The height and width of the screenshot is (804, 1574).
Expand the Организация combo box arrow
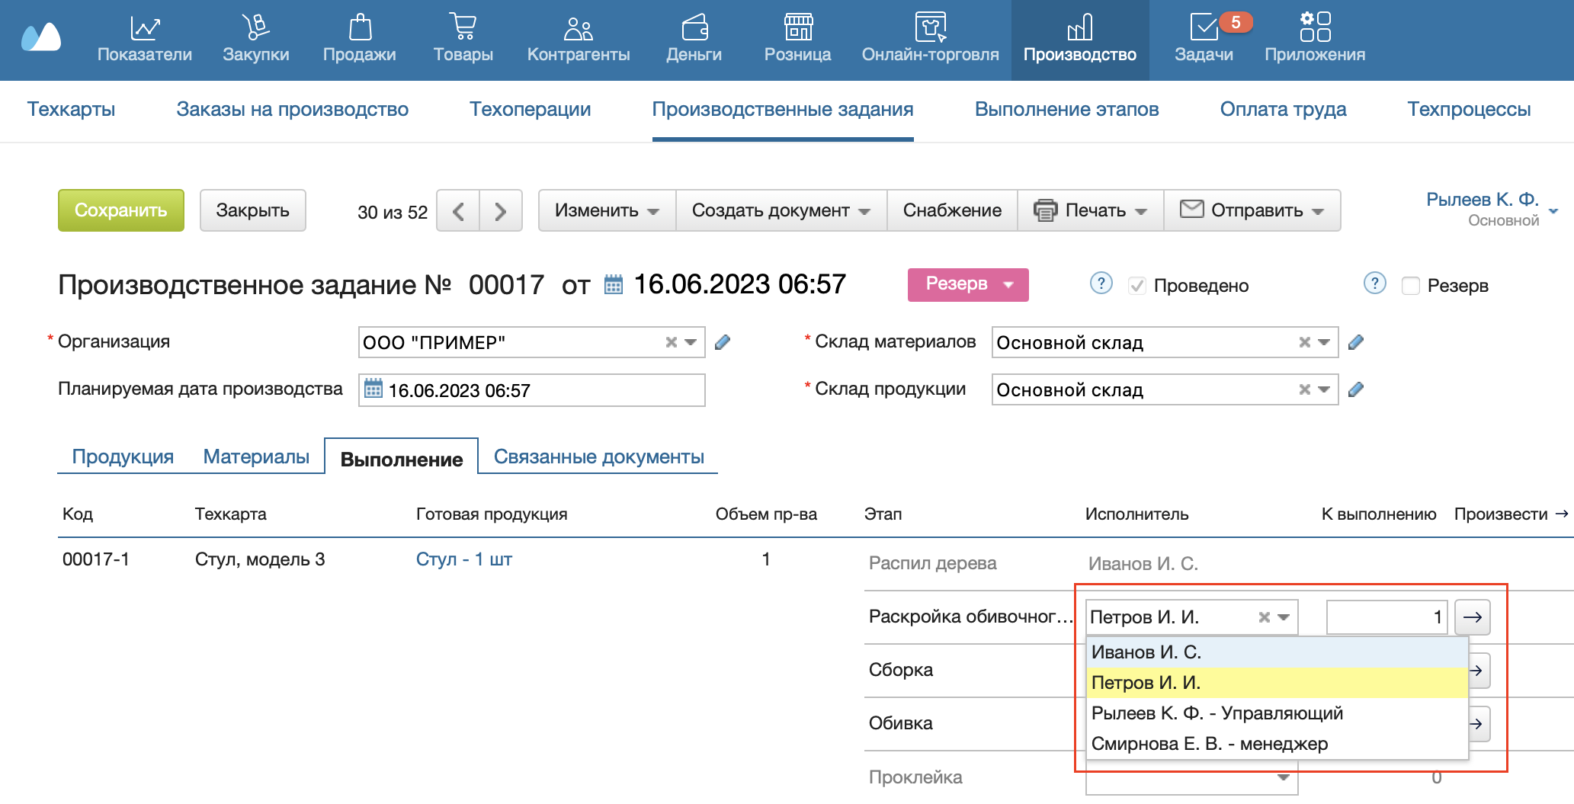[x=691, y=342]
